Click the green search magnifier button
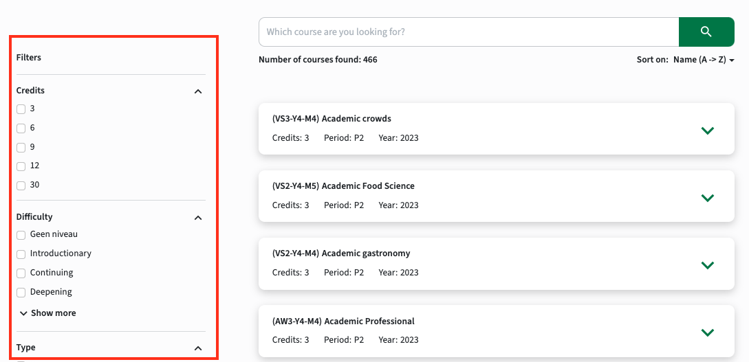The width and height of the screenshot is (749, 362). pyautogui.click(x=706, y=32)
